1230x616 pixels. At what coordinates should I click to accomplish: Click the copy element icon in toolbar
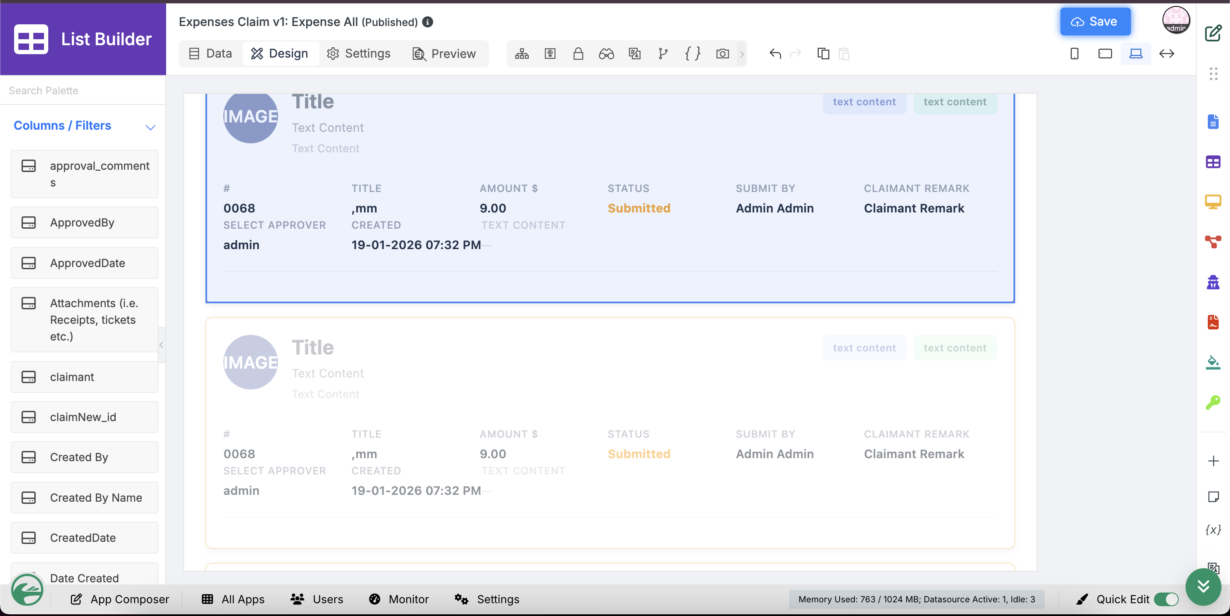click(x=823, y=53)
